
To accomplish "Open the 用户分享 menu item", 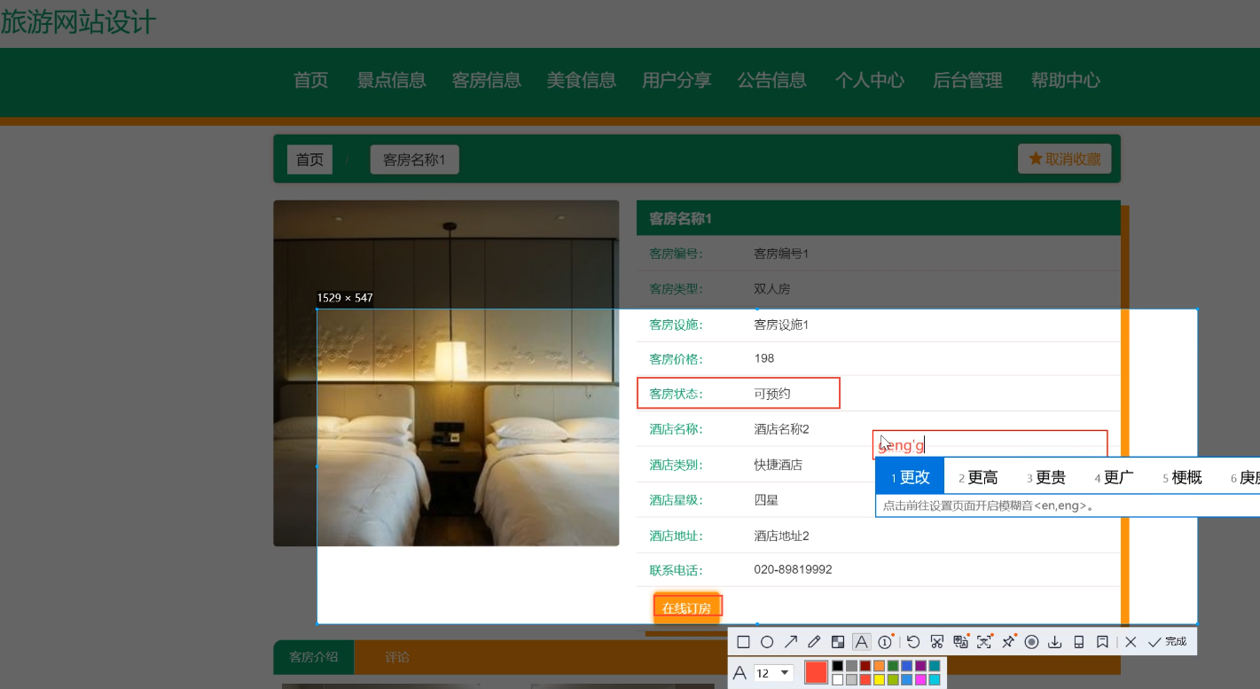I will (x=677, y=81).
